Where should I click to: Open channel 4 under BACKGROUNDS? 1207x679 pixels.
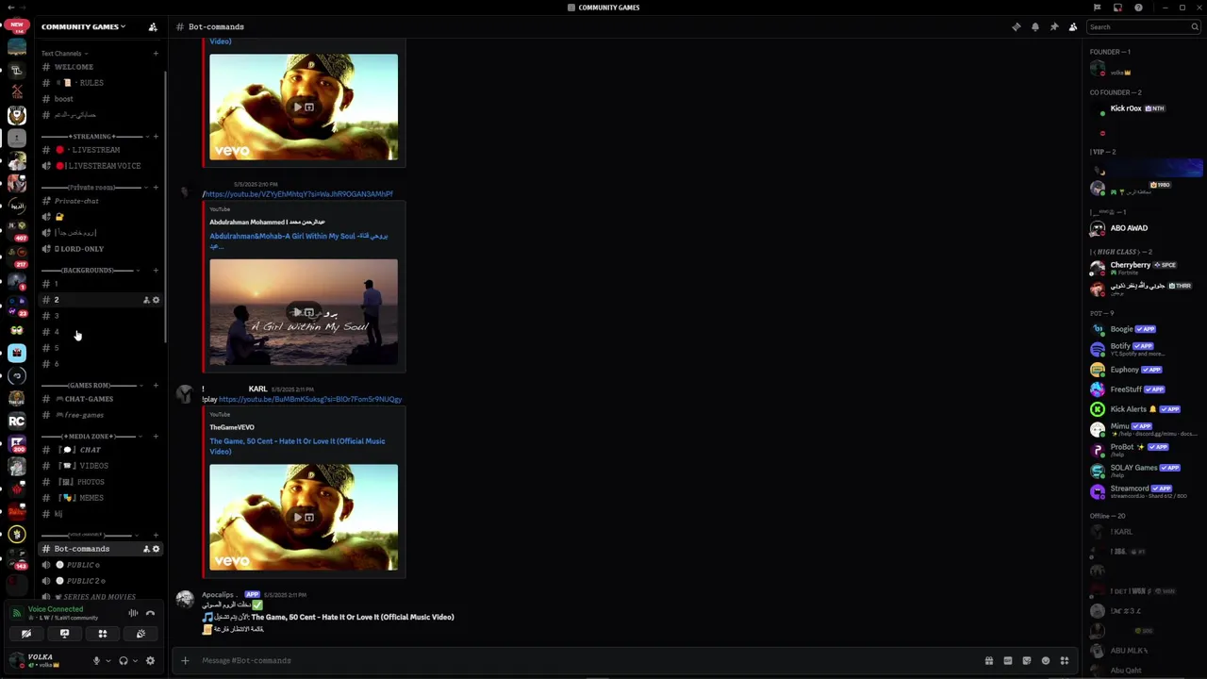(x=102, y=332)
